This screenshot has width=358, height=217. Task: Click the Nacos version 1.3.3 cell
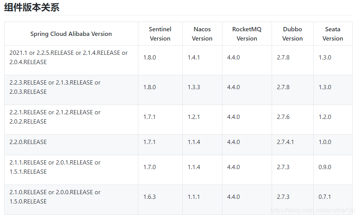pos(202,90)
